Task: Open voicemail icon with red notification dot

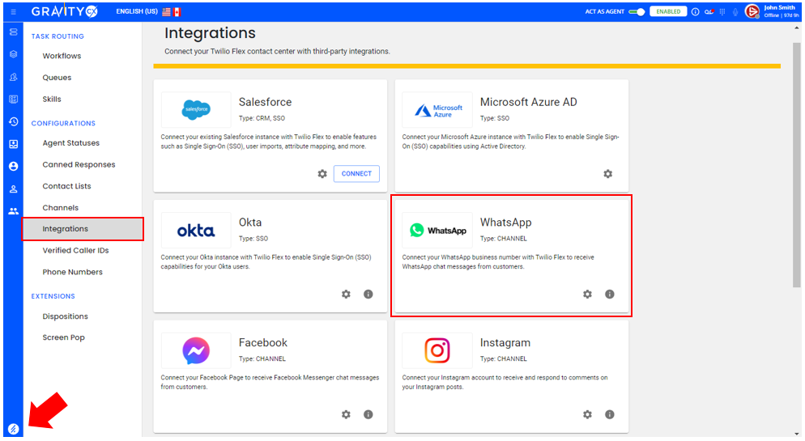Action: click(709, 12)
